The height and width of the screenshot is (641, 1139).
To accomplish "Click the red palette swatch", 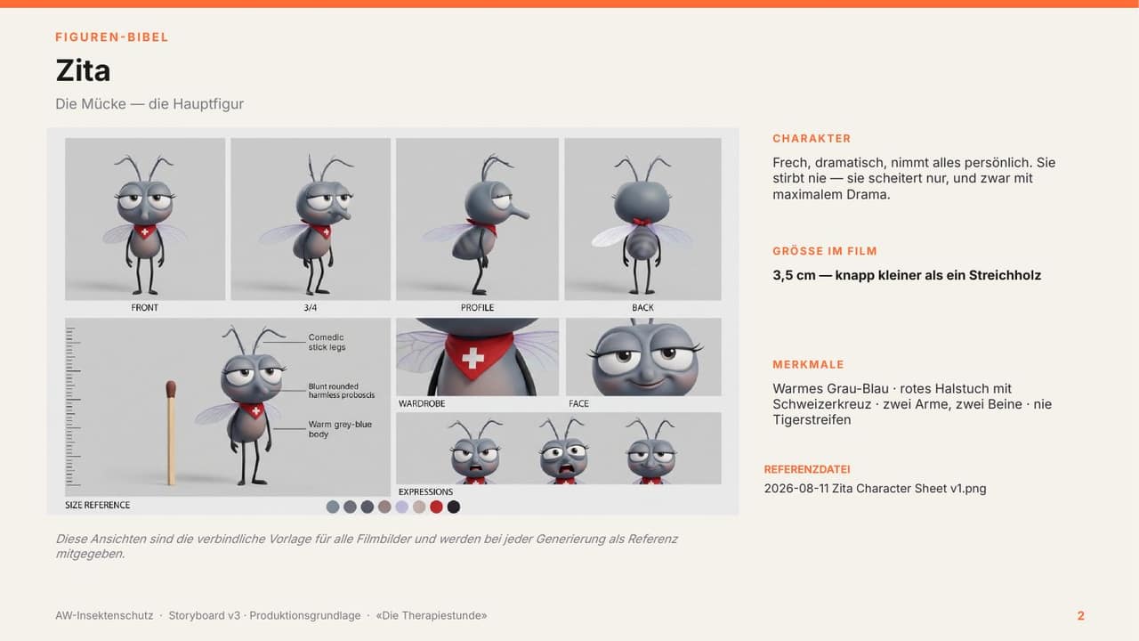I will click(436, 507).
